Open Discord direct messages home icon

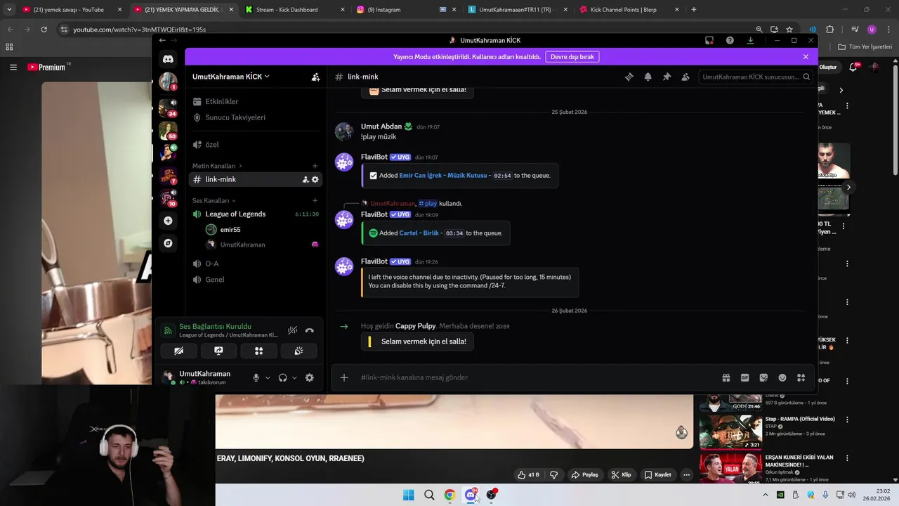[x=168, y=59]
